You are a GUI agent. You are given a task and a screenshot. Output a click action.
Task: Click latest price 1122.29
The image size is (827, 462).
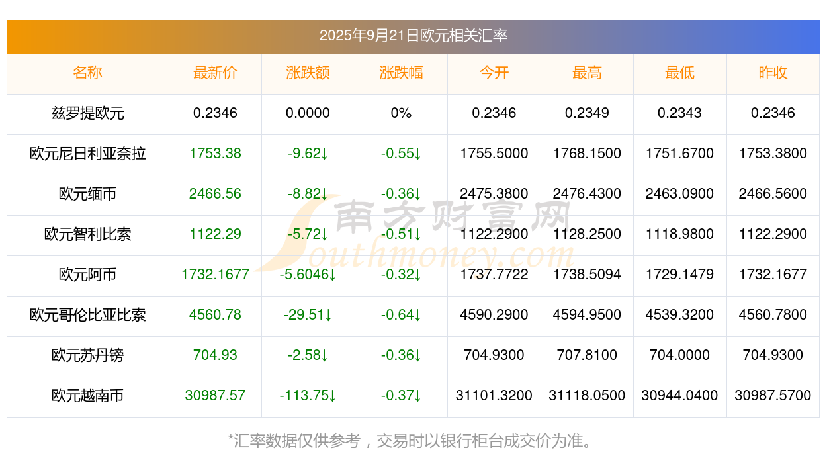tap(215, 234)
